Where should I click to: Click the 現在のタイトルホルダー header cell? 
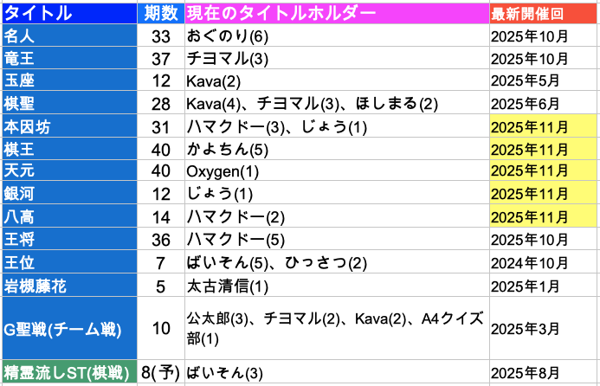point(335,13)
